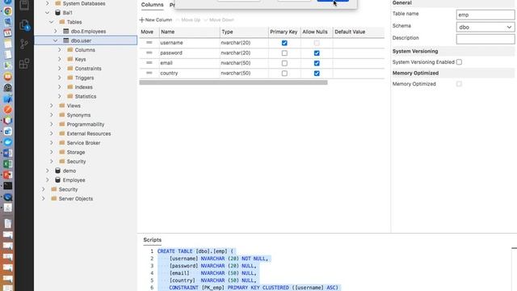Launch Google Chrome from the dock
The width and height of the screenshot is (517, 291).
click(x=8, y=11)
